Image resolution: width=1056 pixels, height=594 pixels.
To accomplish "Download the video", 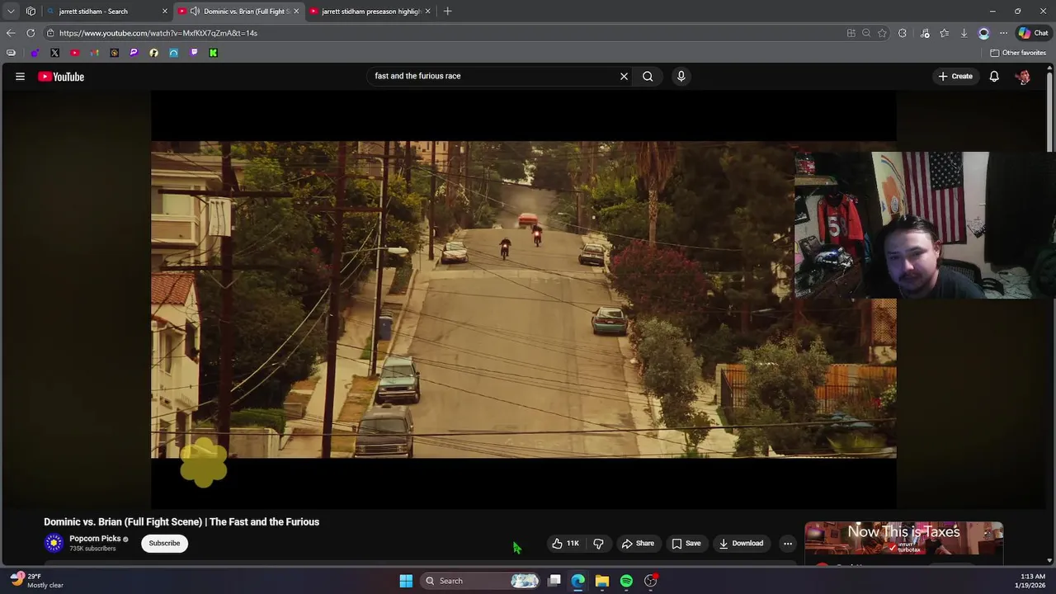I will click(741, 543).
